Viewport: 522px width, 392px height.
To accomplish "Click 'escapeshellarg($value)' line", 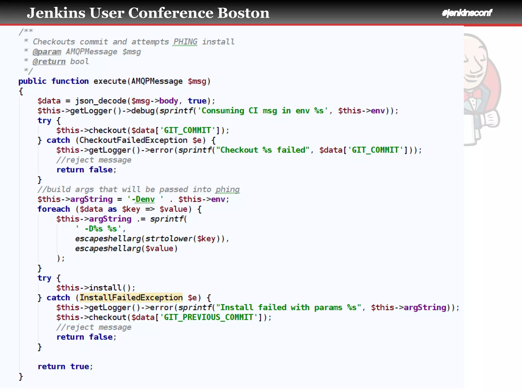I will point(126,248).
